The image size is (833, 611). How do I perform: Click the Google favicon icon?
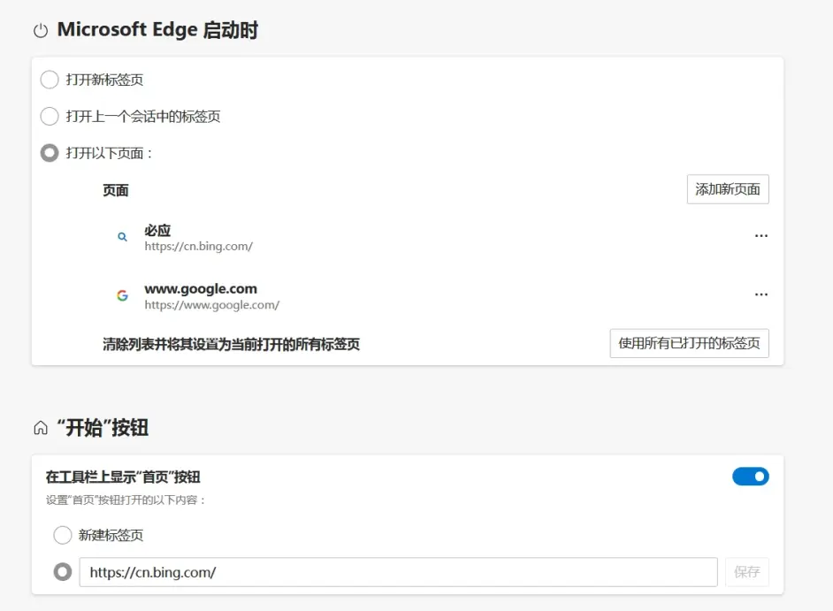(x=122, y=295)
